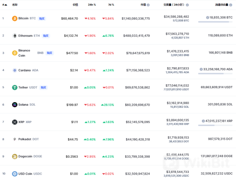
Task: Click XRP market cap $52,145,576,095
Action: click(138, 122)
